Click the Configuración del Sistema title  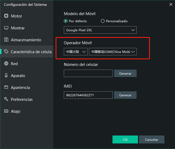(25, 4)
